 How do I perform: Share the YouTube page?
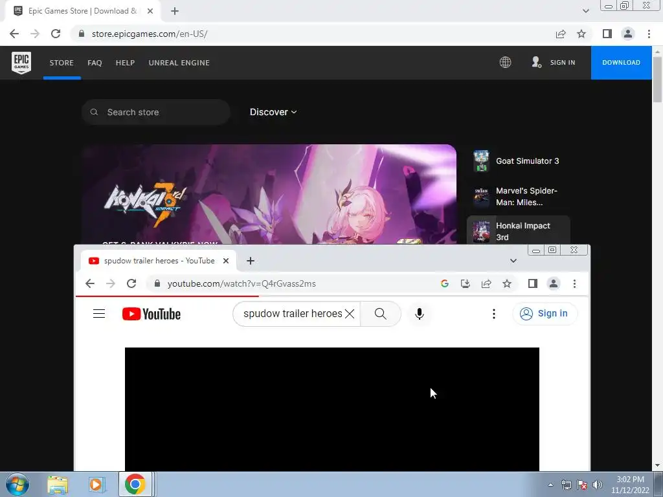pos(486,283)
